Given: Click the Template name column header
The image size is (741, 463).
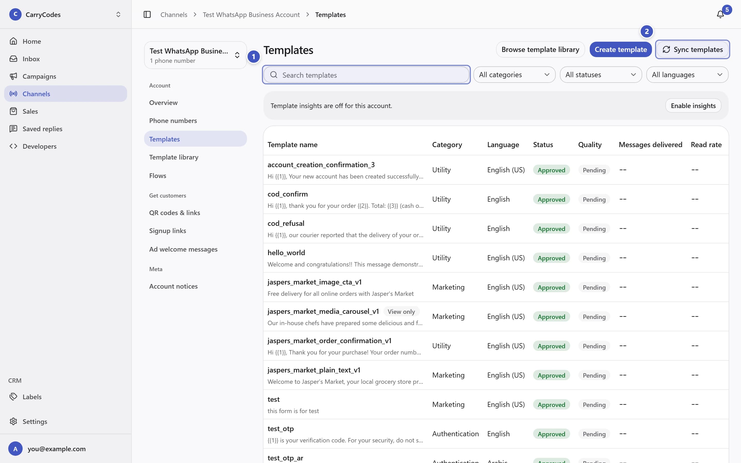Looking at the screenshot, I should click(x=293, y=145).
